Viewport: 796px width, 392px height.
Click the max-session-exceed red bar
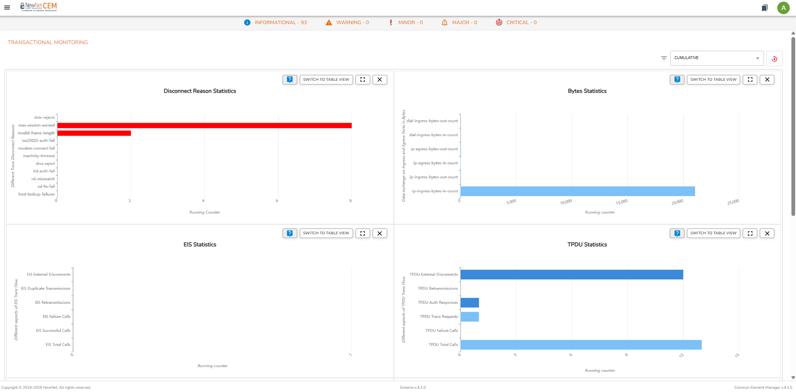pos(204,125)
